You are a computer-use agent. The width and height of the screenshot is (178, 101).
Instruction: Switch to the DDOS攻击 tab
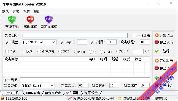click(33, 93)
